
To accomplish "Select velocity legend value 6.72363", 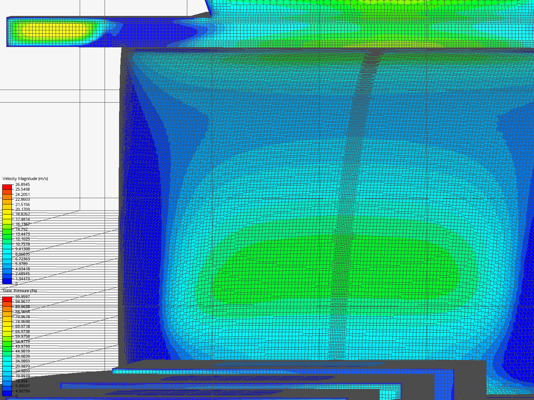I will (x=23, y=259).
